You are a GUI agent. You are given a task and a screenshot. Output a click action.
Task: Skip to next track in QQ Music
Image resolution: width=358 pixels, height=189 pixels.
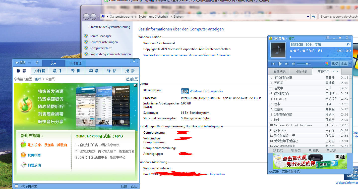pyautogui.click(x=287, y=64)
